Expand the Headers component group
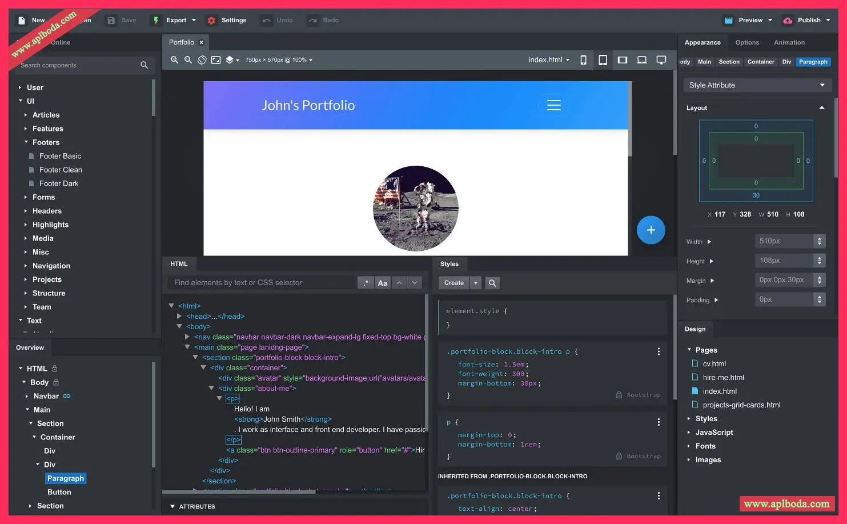Viewport: 847px width, 524px height. [47, 211]
